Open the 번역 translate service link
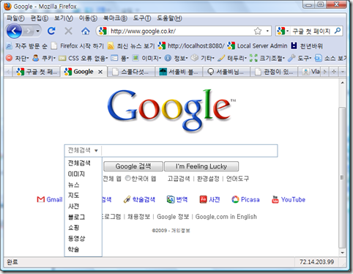The image size is (353, 274). tap(177, 199)
